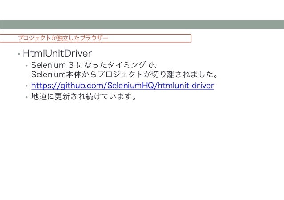Click the line 'Selenium 3 になったタイミングで、'
The image size is (284, 200).
pyautogui.click(x=94, y=65)
